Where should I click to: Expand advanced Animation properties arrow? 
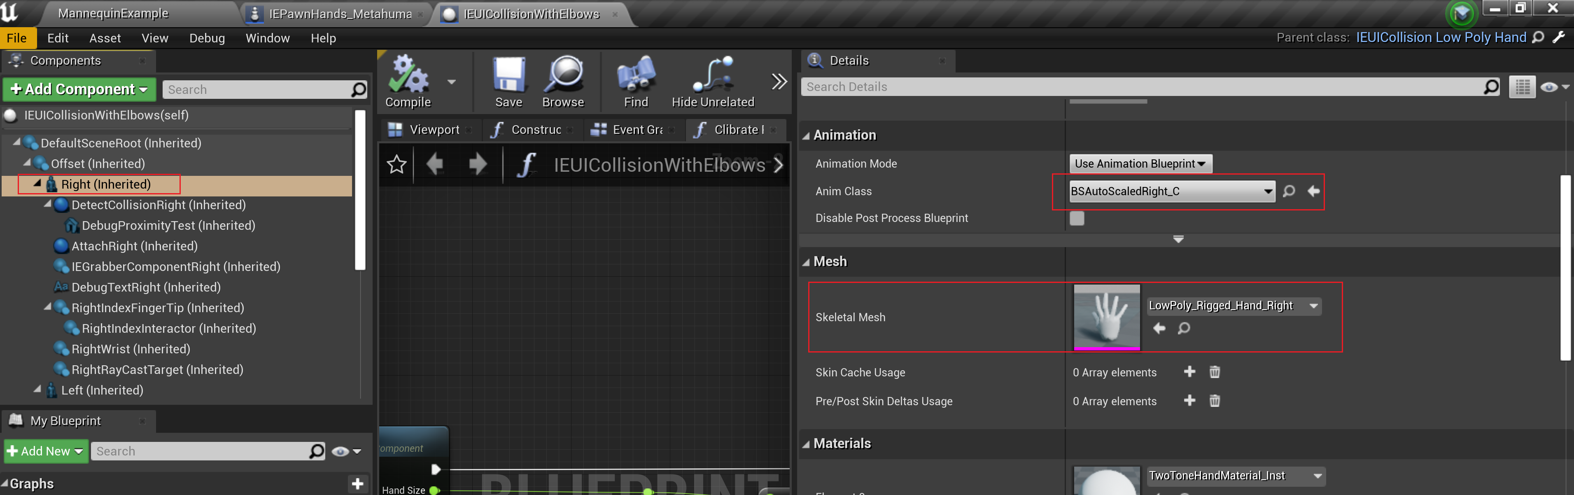click(x=1178, y=239)
